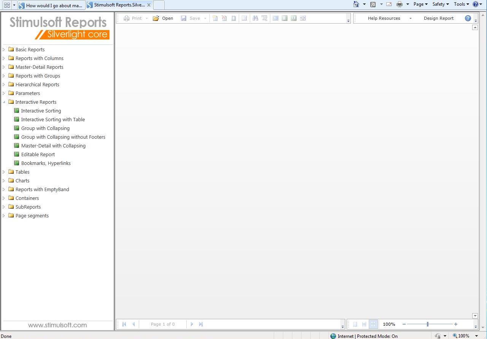Open the Help Resources dropdown arrow
487x339 pixels.
410,18
